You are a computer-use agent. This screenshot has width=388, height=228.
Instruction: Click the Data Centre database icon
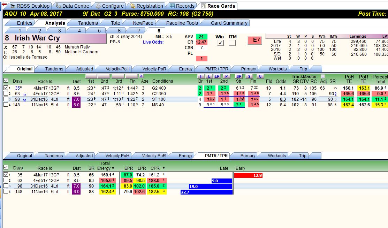coord(58,6)
